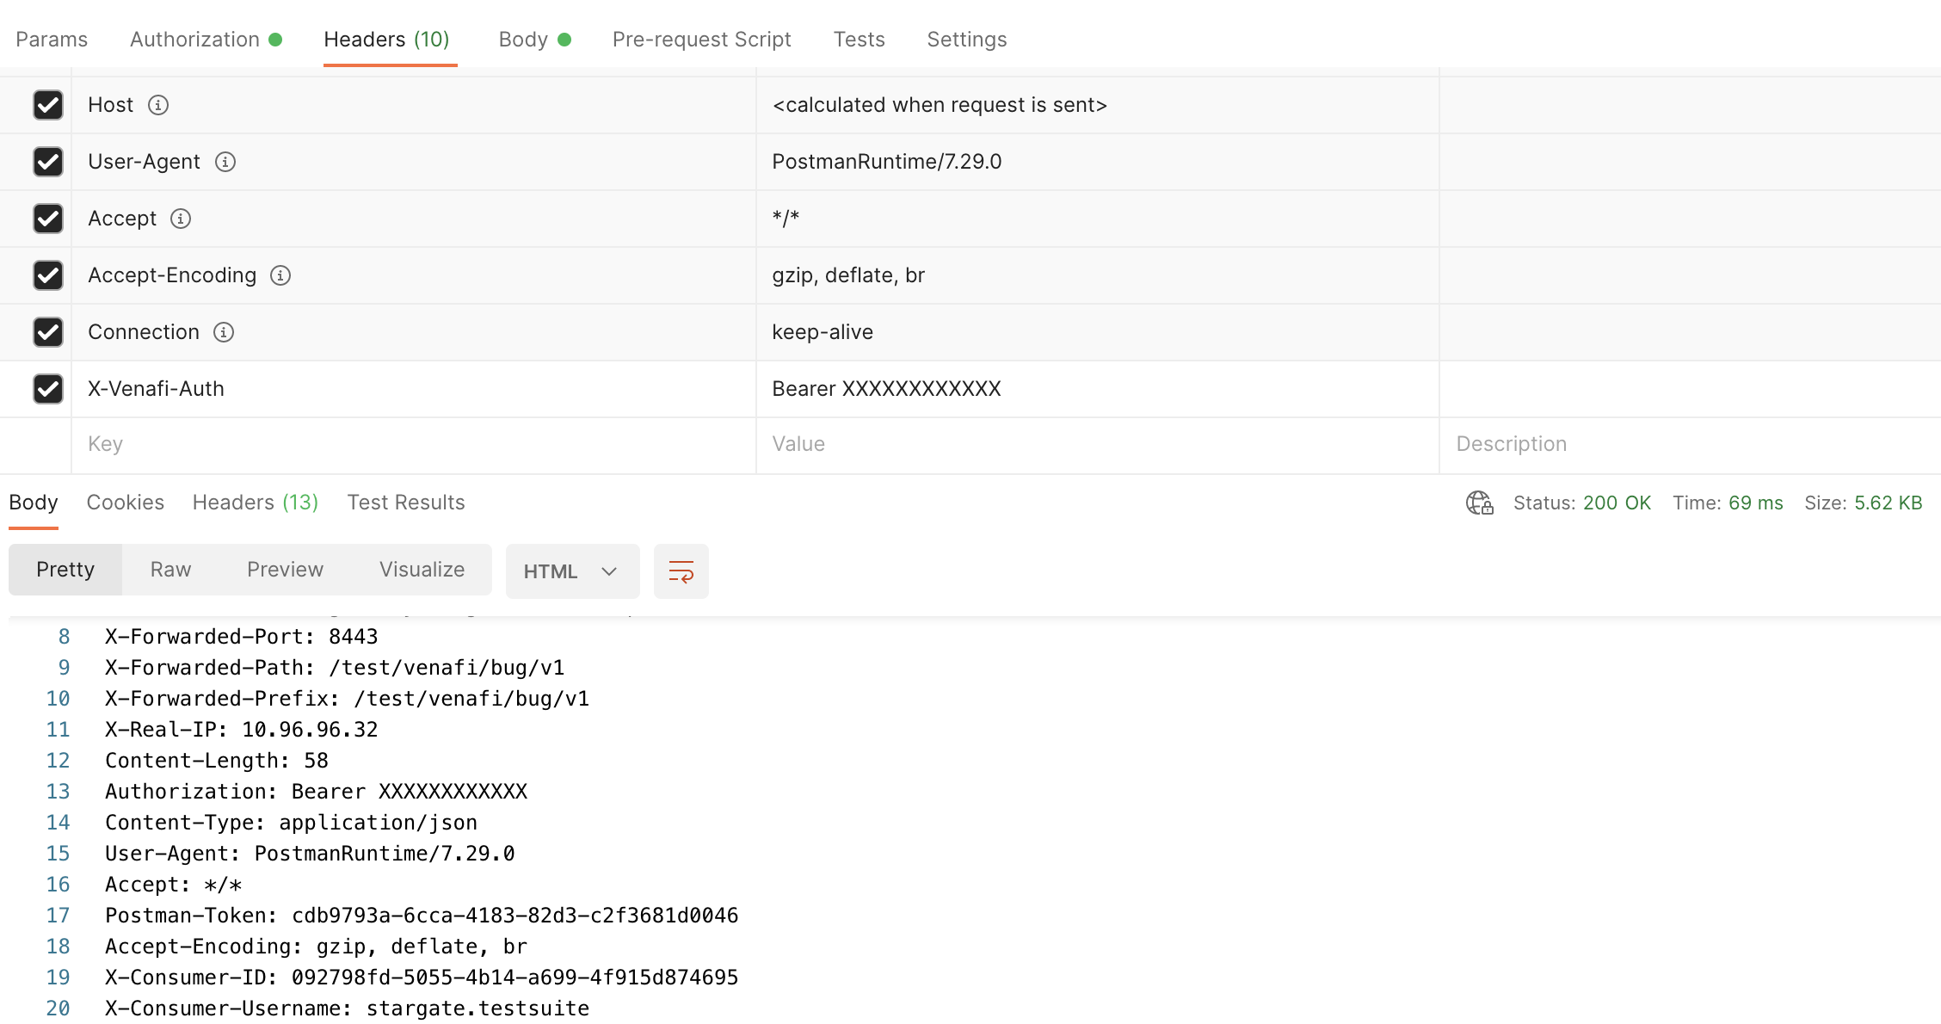Open the info tooltip for Accept header

pyautogui.click(x=180, y=219)
